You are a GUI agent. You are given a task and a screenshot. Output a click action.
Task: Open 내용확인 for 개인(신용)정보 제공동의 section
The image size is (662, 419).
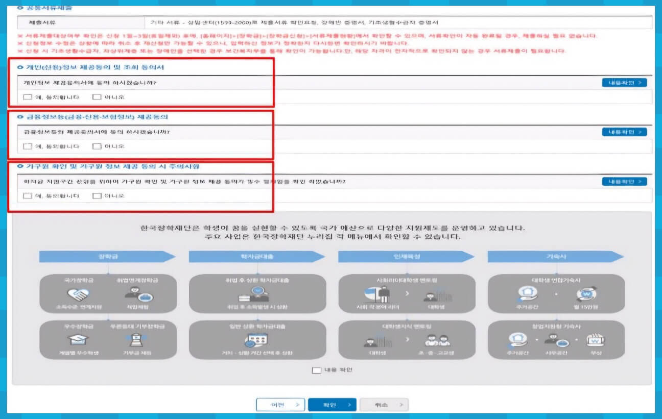(624, 83)
